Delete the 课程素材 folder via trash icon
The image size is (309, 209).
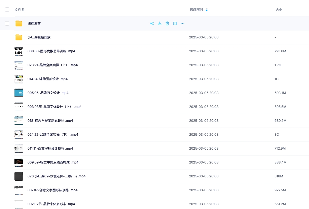click(167, 23)
